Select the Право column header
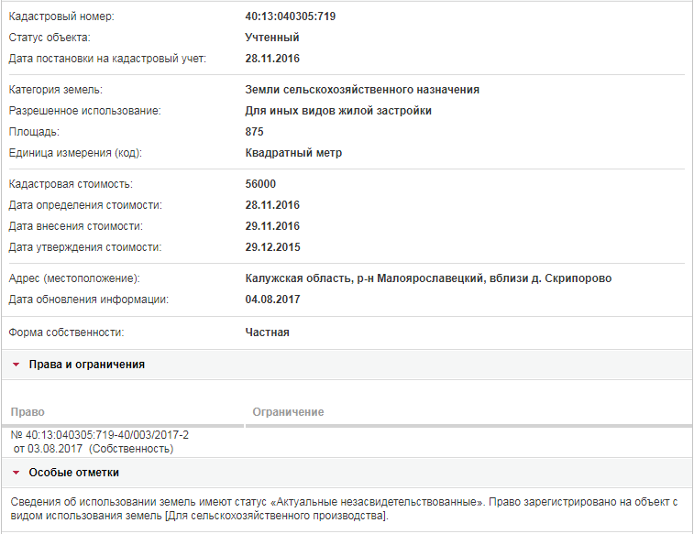The image size is (694, 534). [28, 412]
